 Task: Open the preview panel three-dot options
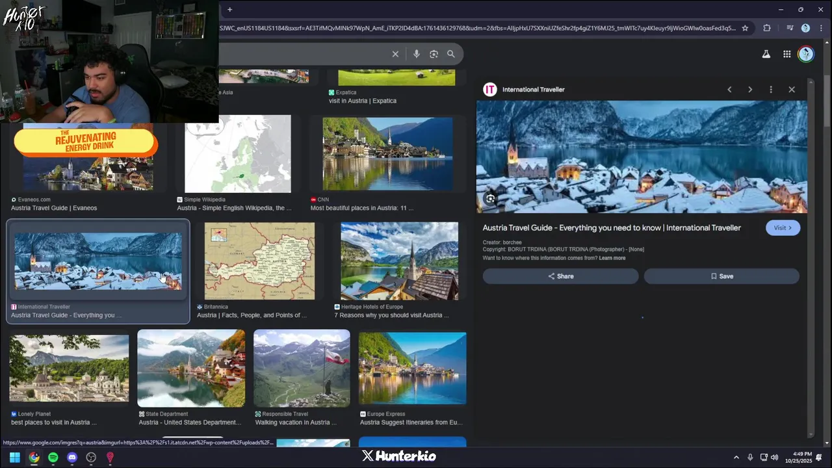click(771, 90)
